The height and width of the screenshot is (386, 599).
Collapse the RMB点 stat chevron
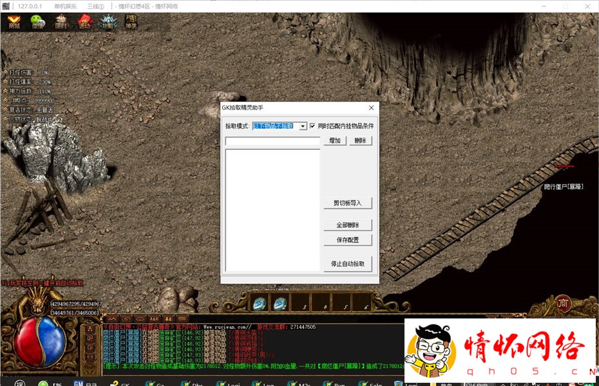(5, 100)
